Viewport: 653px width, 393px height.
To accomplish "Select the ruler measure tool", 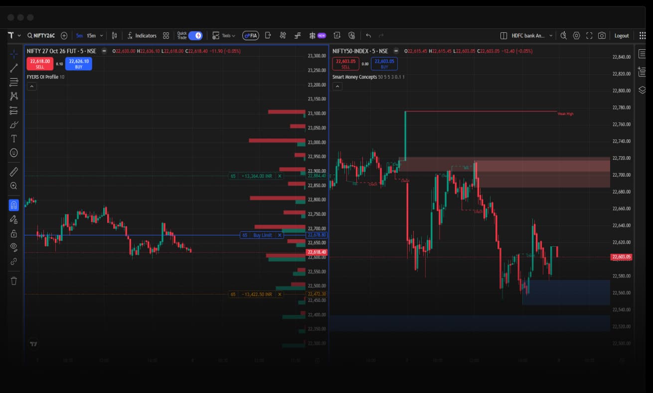I will [14, 172].
